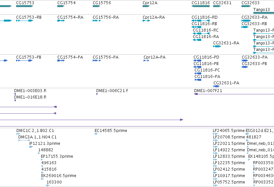Click the 163300 EST label

point(54,182)
